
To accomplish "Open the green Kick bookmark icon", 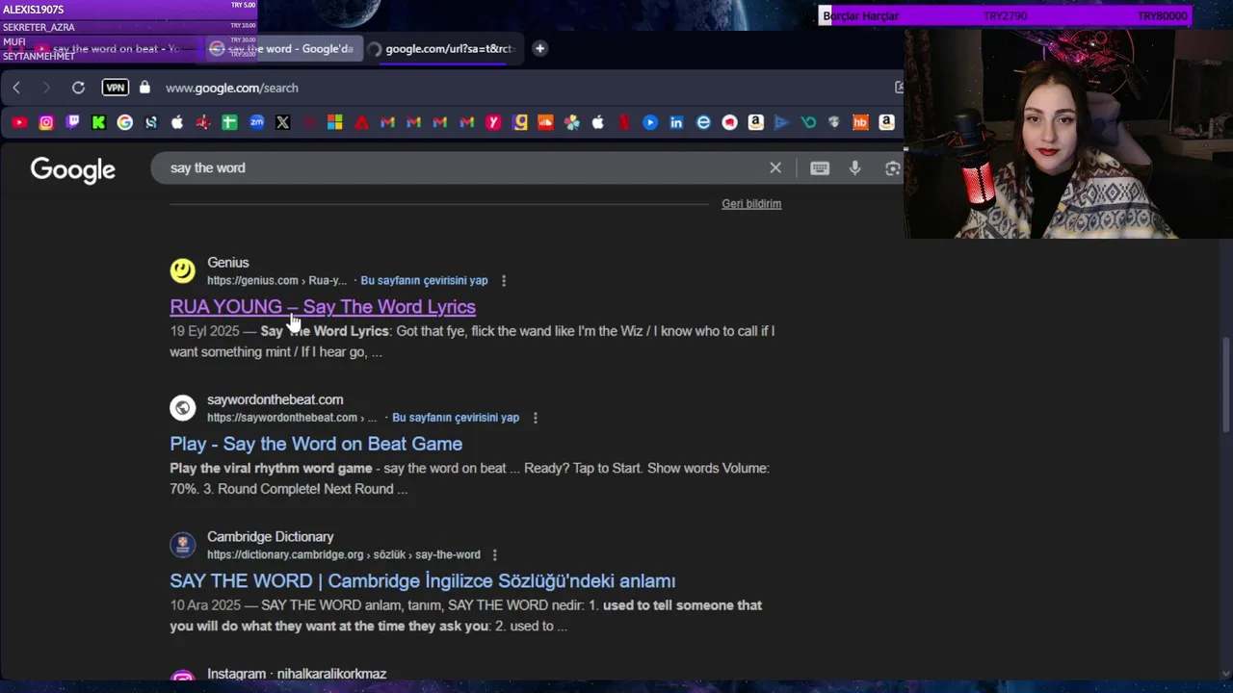I will tap(98, 122).
